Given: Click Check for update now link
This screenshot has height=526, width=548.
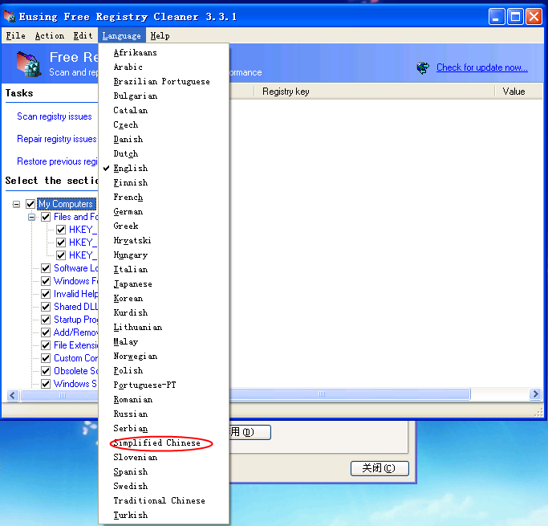Looking at the screenshot, I should 482,67.
